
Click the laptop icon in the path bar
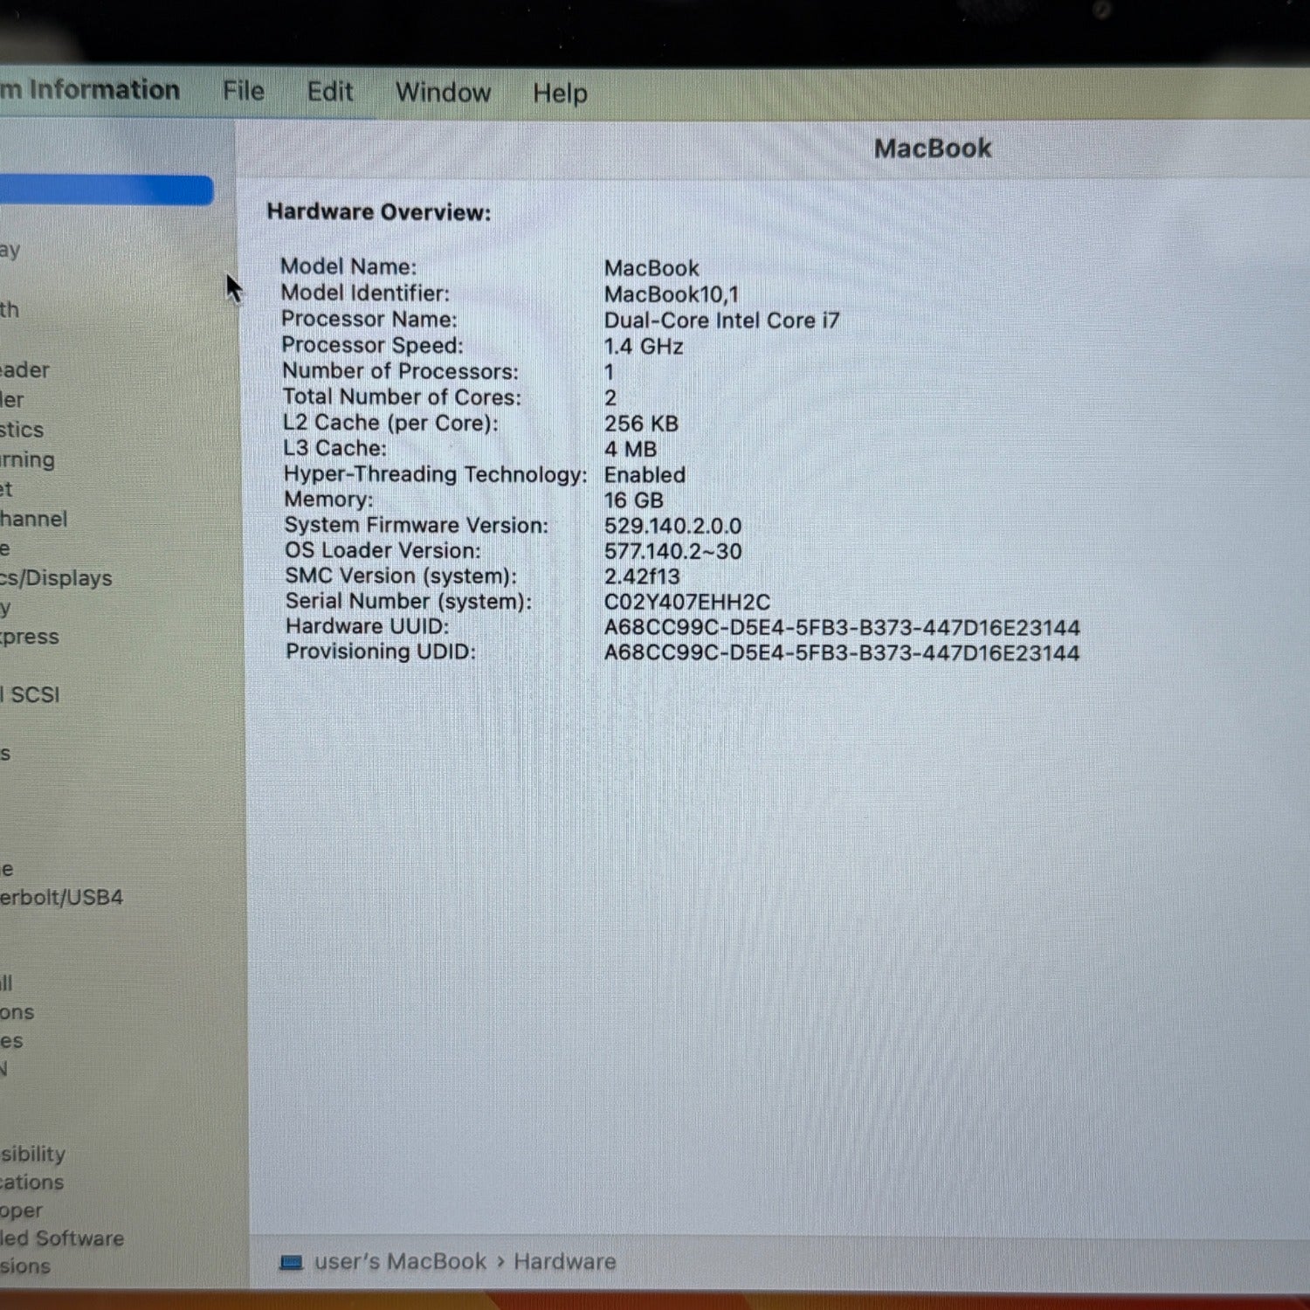pos(291,1262)
